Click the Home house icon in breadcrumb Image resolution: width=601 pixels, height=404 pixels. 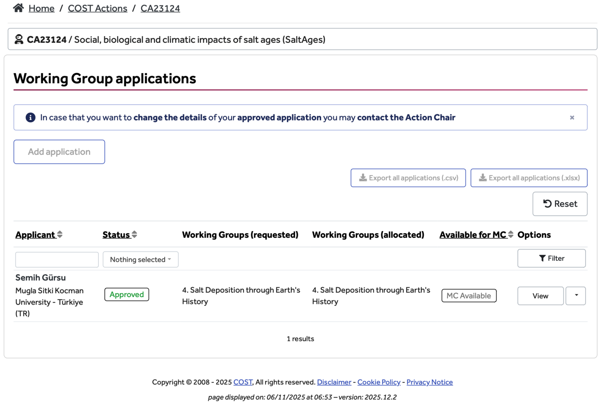coord(18,8)
